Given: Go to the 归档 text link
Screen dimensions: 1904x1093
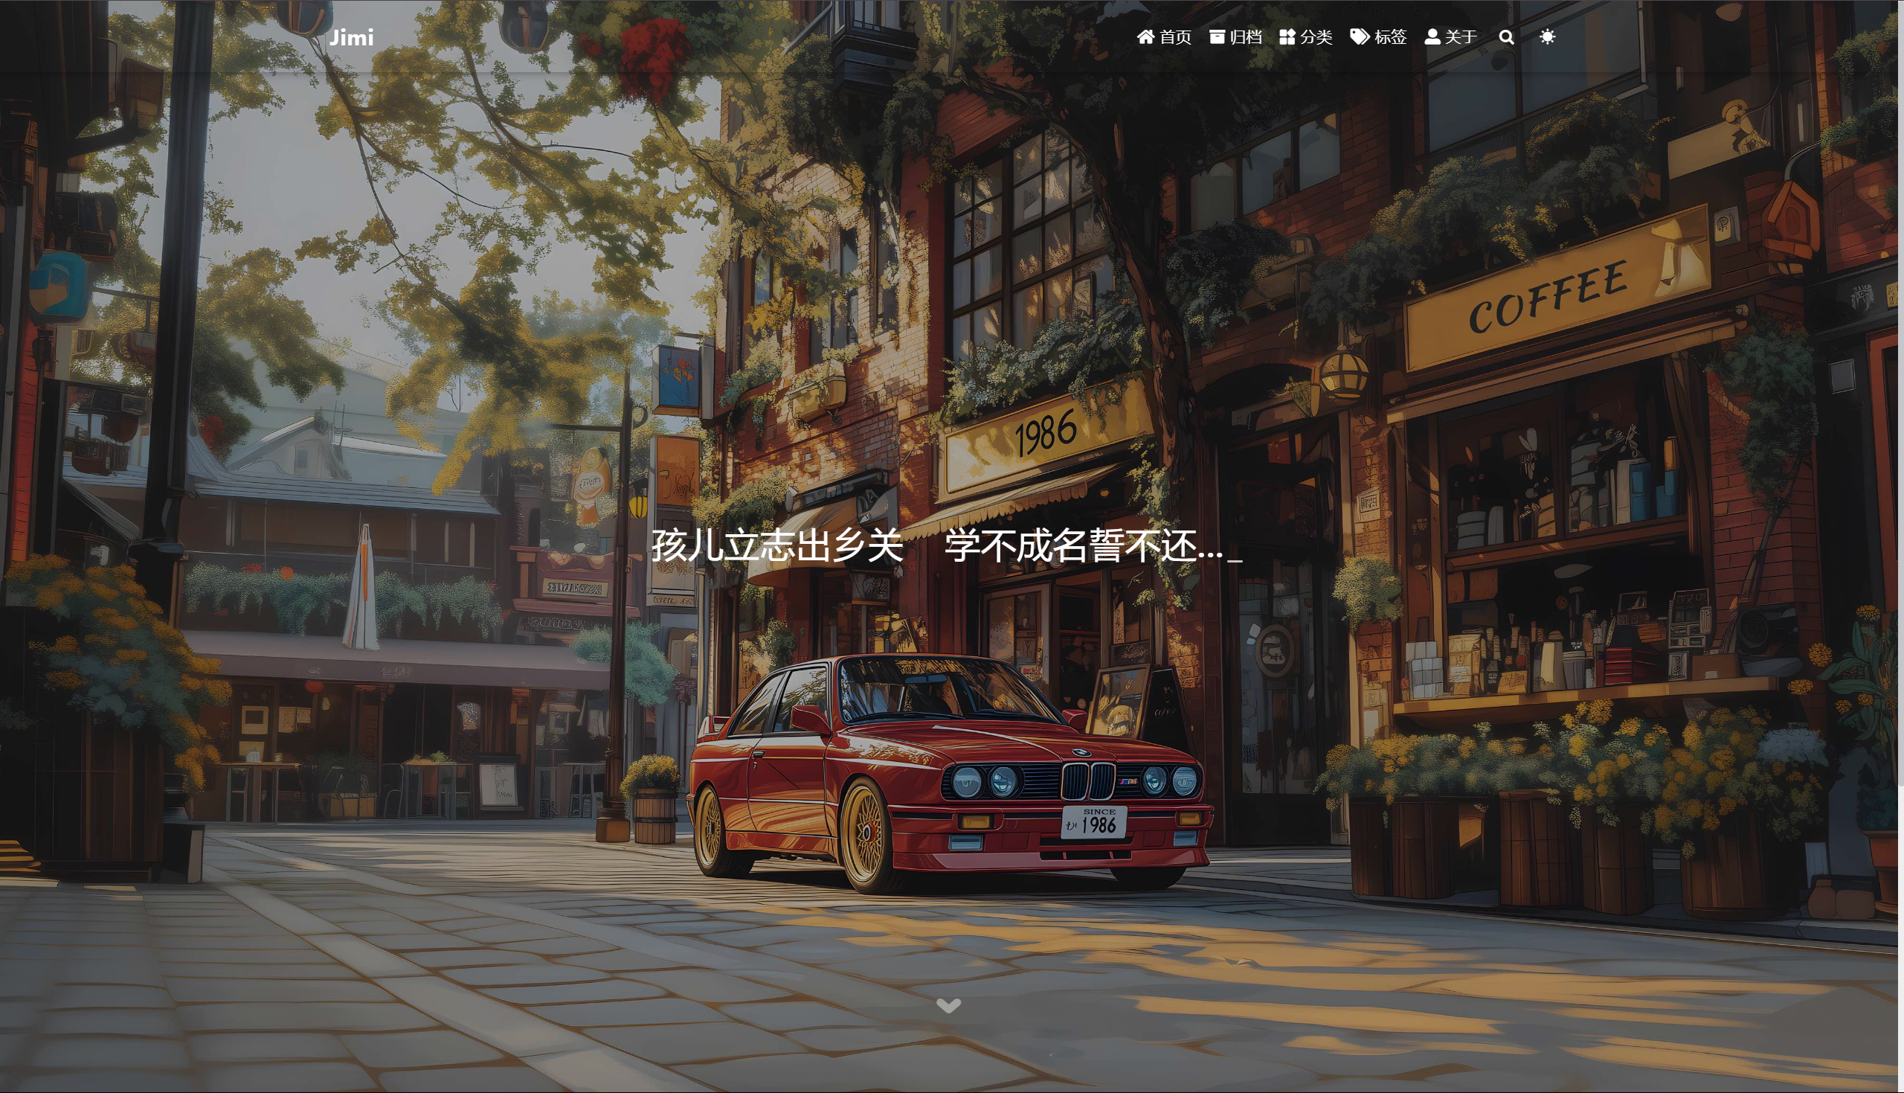Looking at the screenshot, I should (1246, 36).
